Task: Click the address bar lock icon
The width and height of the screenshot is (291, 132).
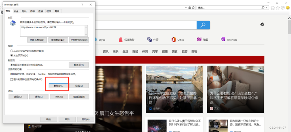Action: 189,8
